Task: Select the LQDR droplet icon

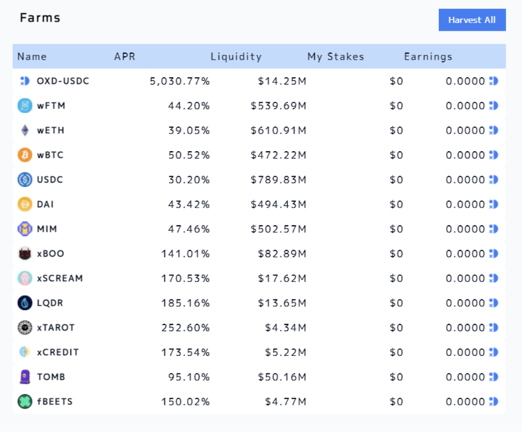Action: click(25, 303)
